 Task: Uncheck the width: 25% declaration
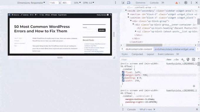(x=123, y=80)
